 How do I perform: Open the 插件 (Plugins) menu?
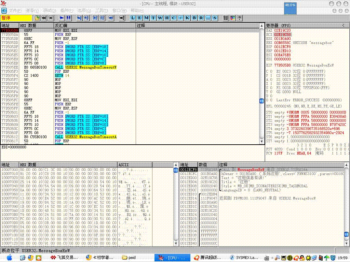67,11
